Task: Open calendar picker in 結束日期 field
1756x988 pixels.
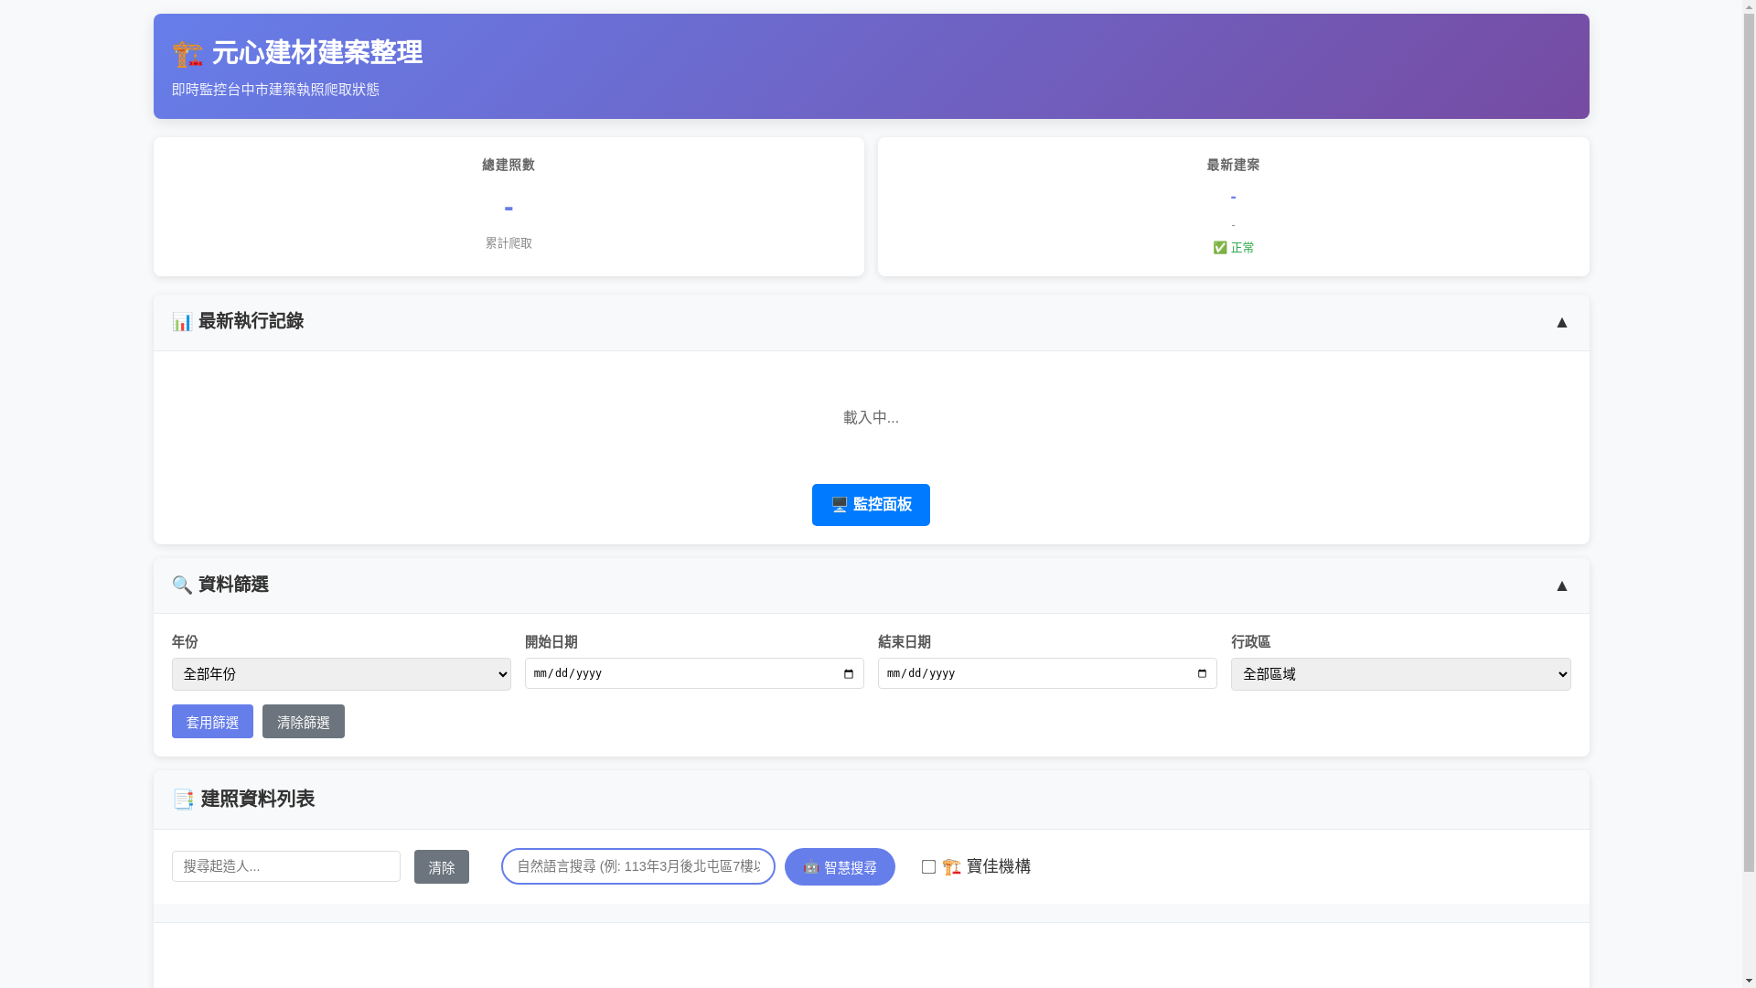Action: coord(1202,674)
